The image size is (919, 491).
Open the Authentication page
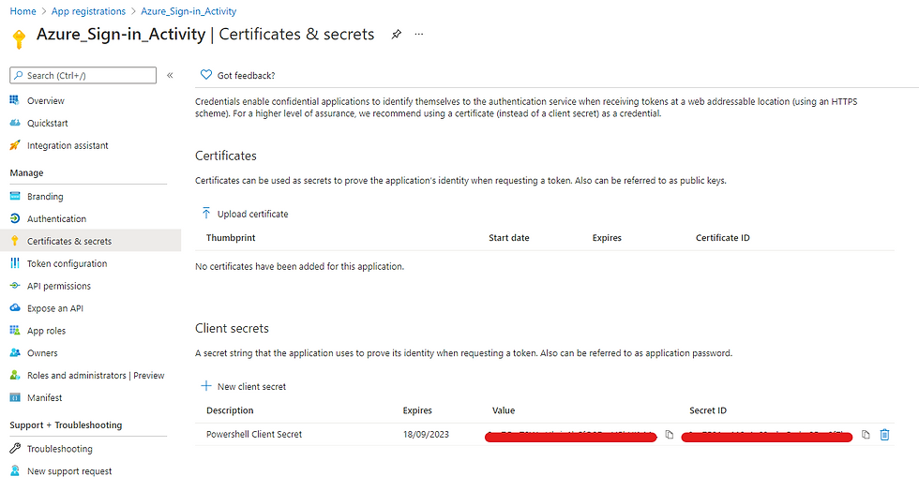coord(56,218)
